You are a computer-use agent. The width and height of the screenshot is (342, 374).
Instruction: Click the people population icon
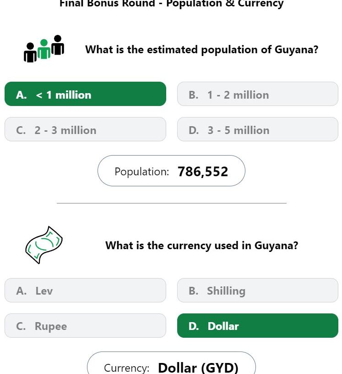tap(44, 49)
